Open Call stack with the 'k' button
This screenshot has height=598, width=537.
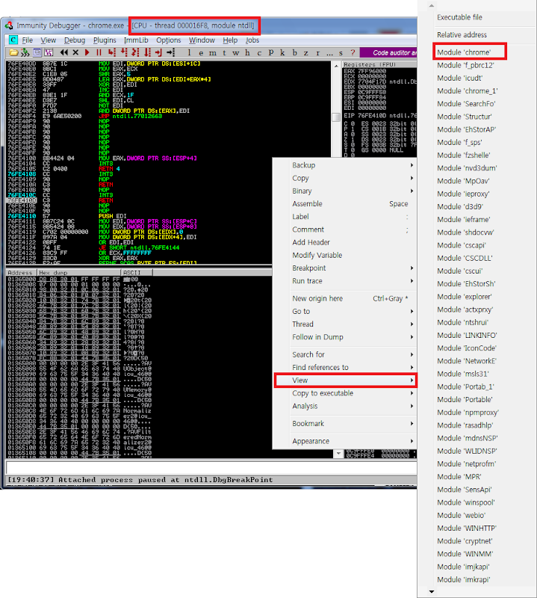click(282, 52)
